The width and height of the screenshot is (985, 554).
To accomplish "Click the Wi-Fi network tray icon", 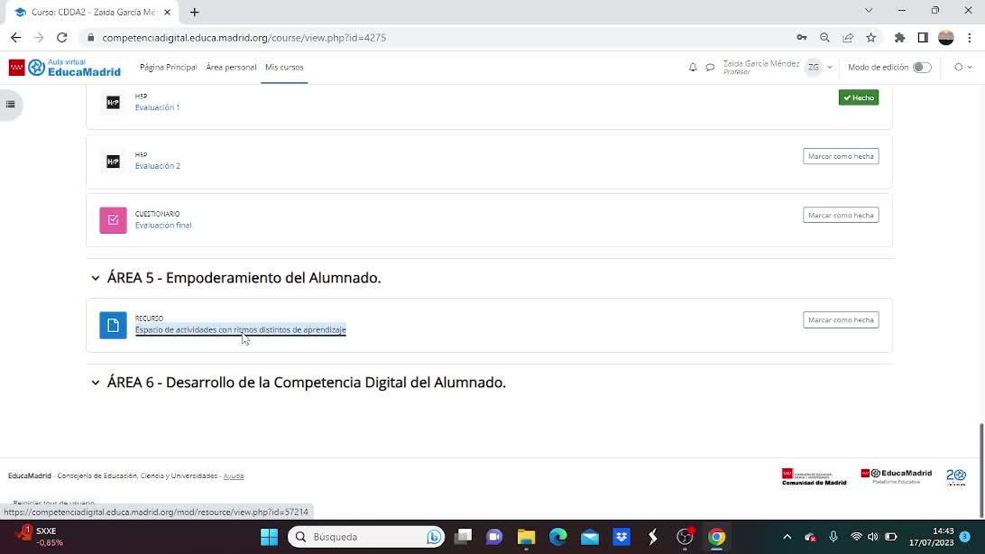I will pos(856,537).
